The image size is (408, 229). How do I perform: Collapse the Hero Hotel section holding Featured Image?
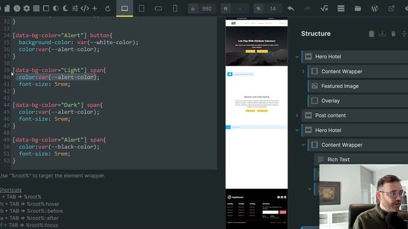coord(297,57)
